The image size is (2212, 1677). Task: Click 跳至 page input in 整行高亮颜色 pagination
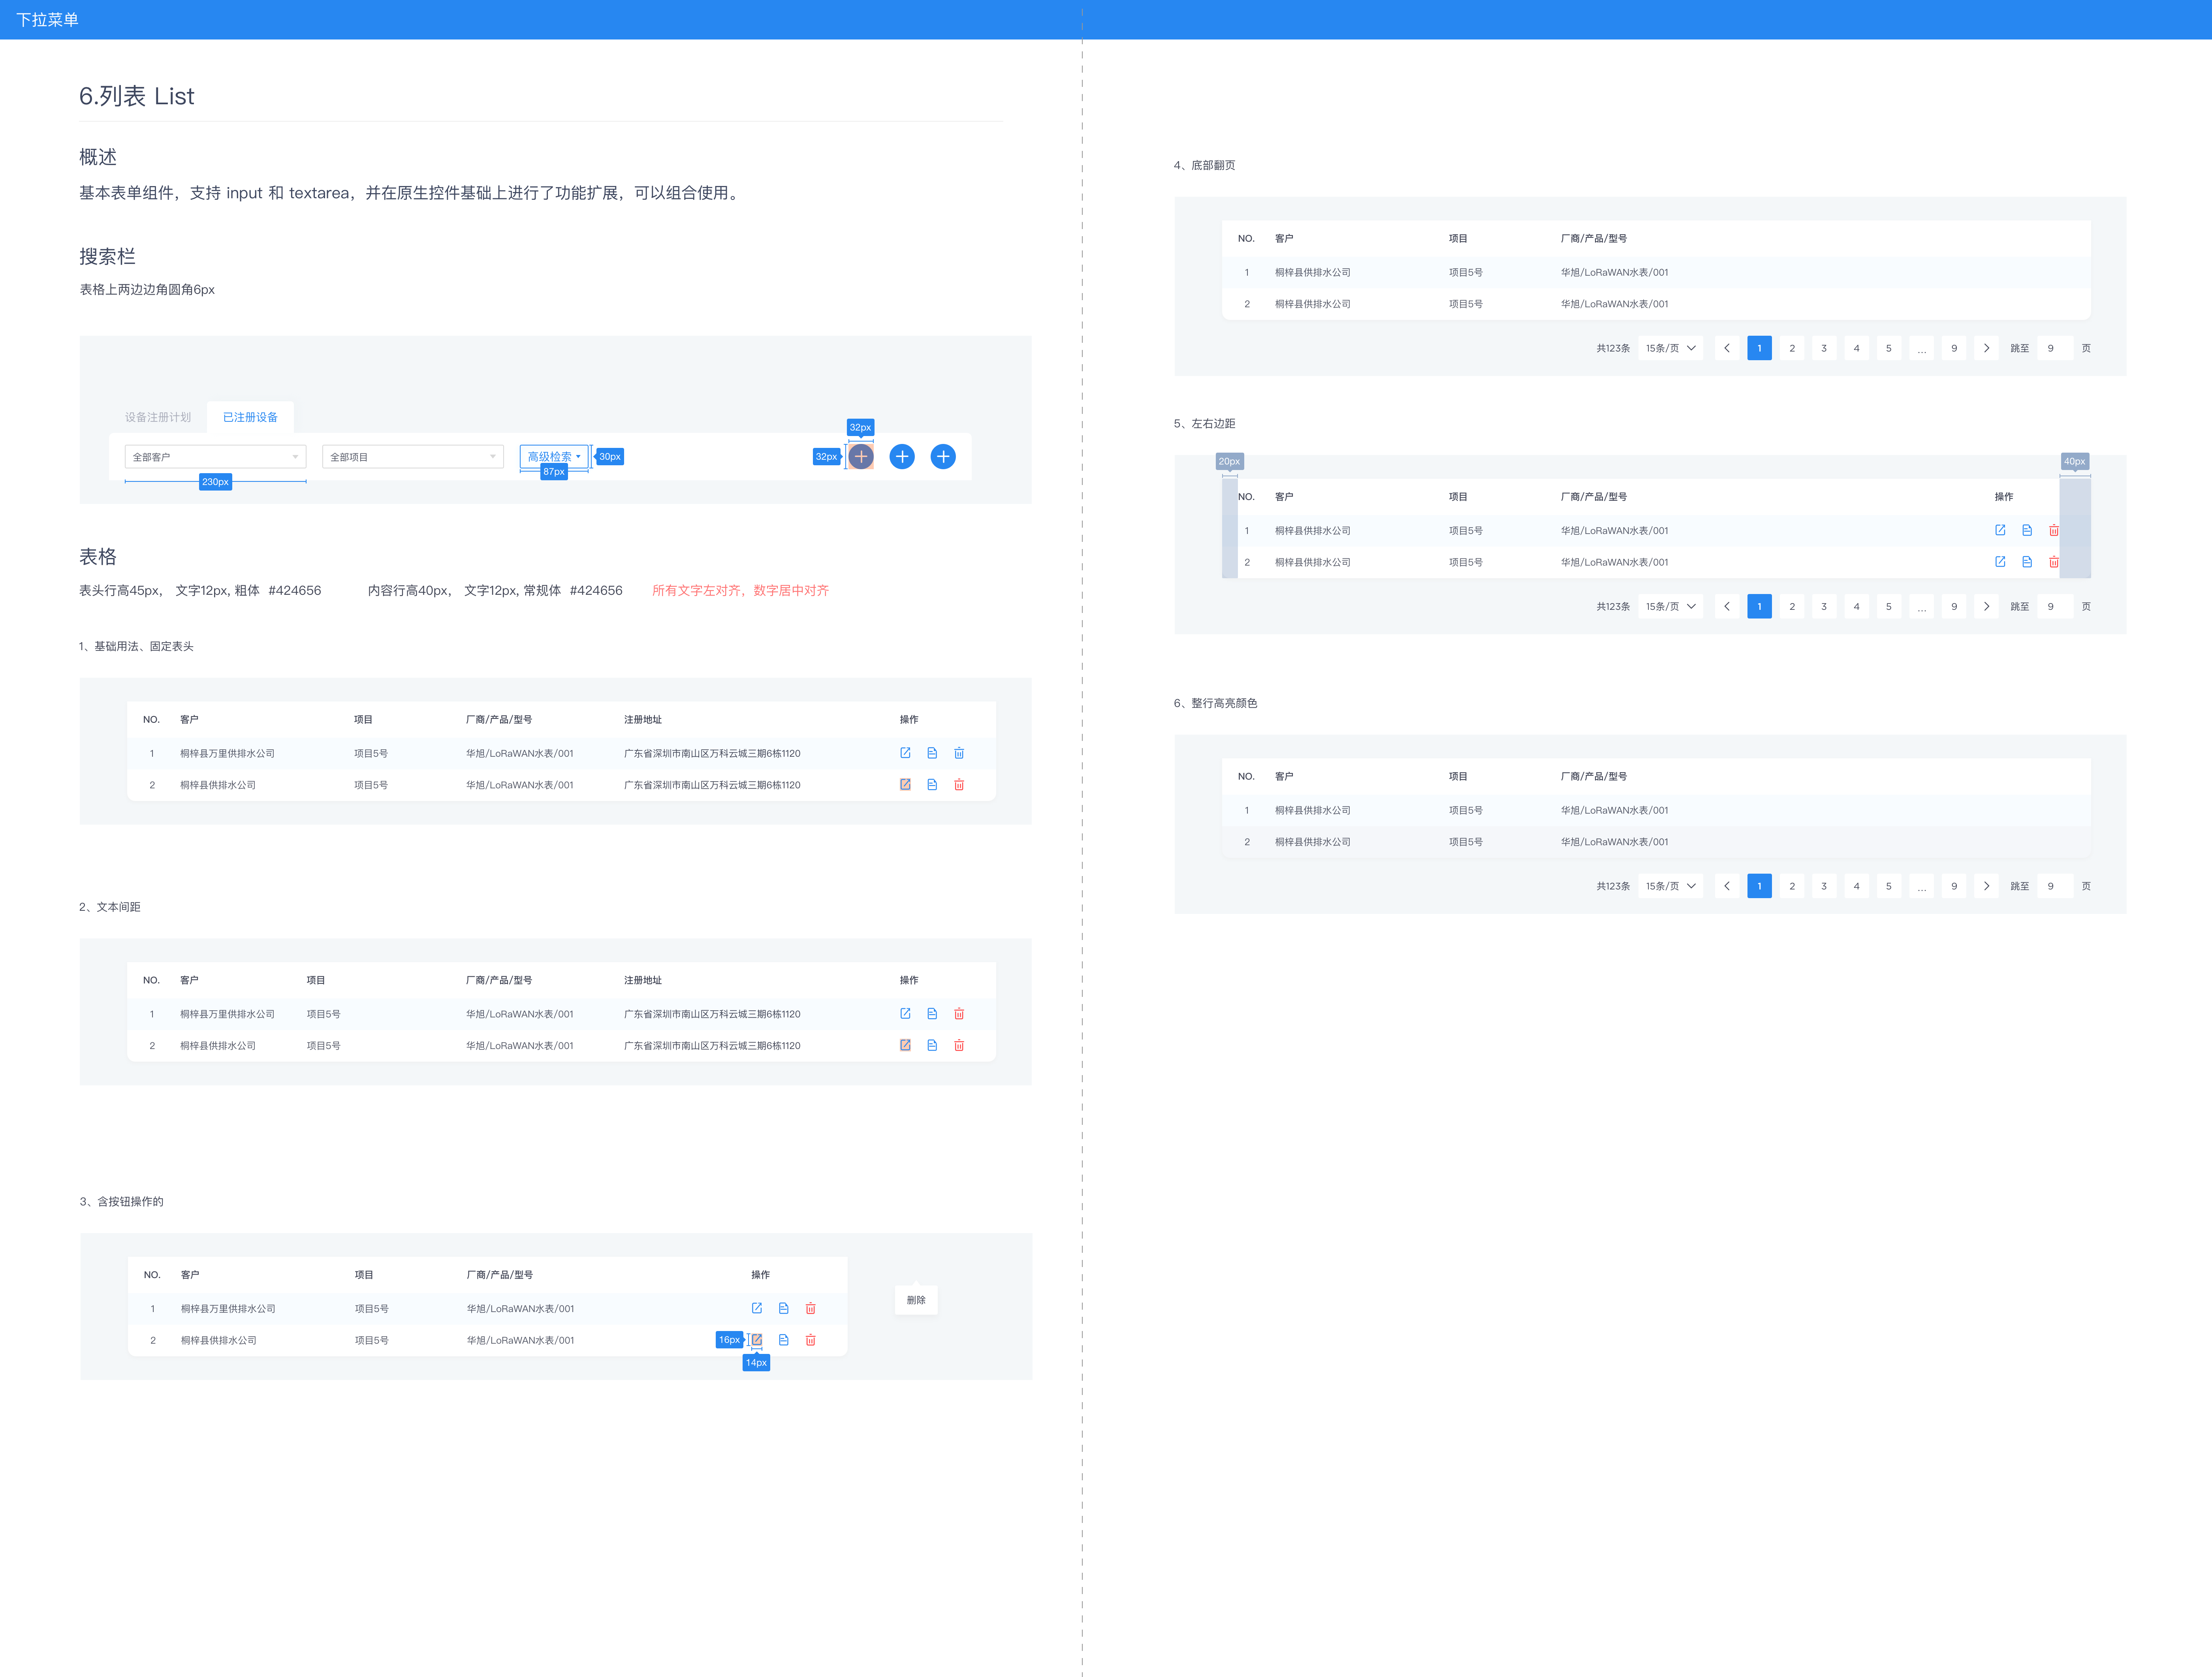tap(2055, 886)
